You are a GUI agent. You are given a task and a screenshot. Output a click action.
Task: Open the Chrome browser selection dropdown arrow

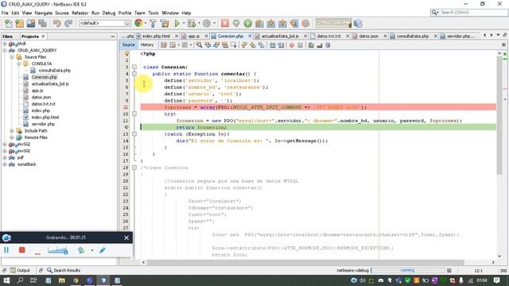(x=145, y=23)
